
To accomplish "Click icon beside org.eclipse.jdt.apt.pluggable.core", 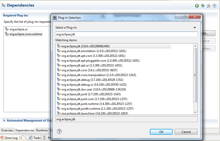I will tap(59, 60).
